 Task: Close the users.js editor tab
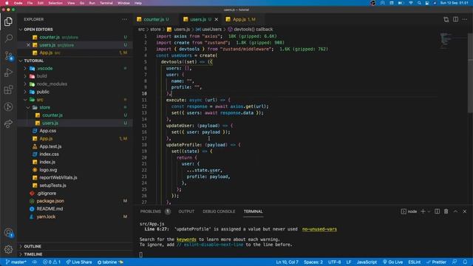pyautogui.click(x=217, y=19)
